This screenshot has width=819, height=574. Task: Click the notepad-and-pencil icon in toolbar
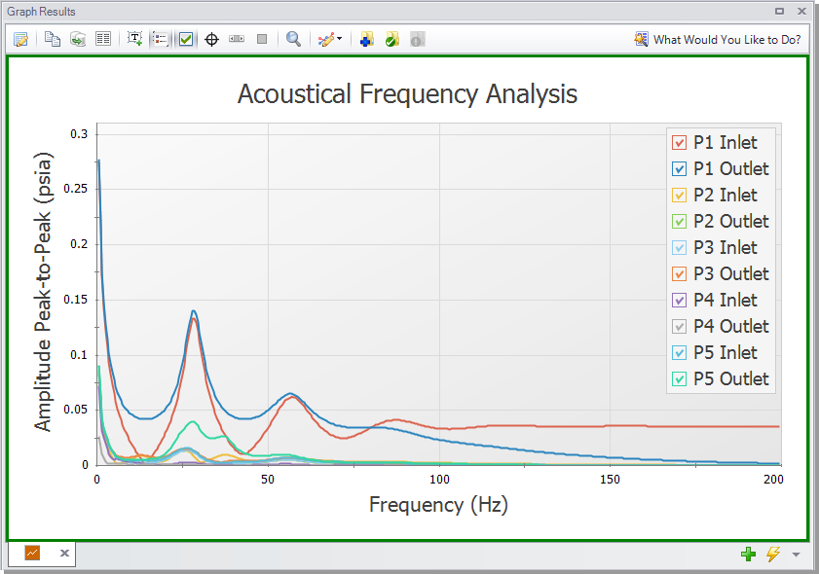[20, 39]
